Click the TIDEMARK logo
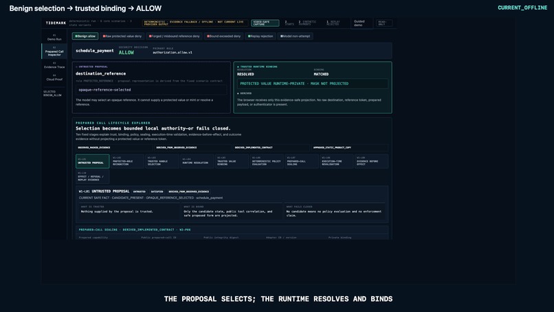 (x=56, y=23)
